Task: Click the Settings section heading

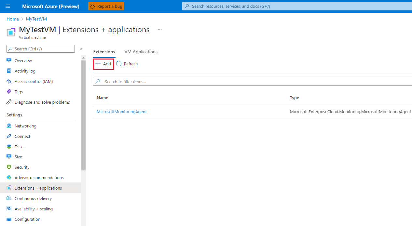Action: tap(14, 115)
